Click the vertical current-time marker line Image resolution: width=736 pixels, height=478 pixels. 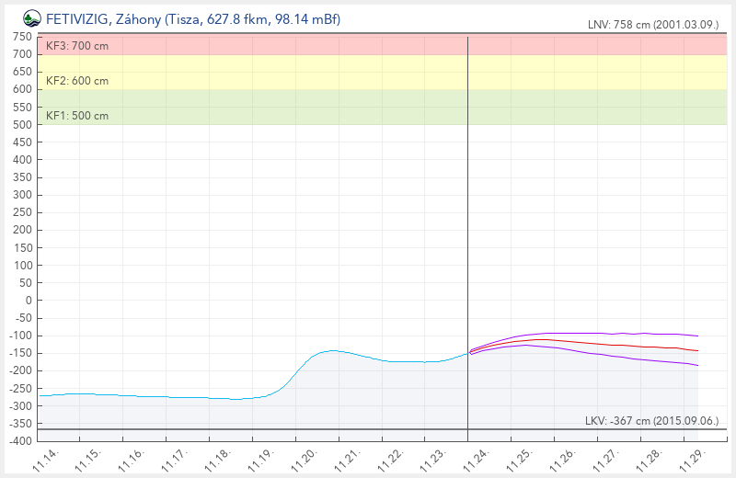(467, 230)
